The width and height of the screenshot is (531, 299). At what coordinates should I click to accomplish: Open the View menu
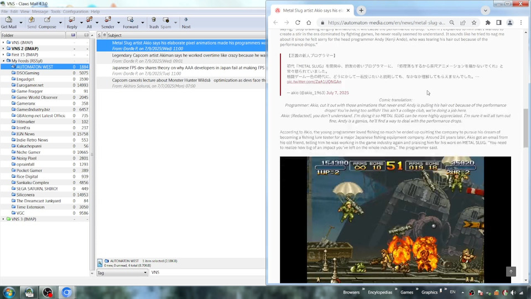click(x=25, y=12)
